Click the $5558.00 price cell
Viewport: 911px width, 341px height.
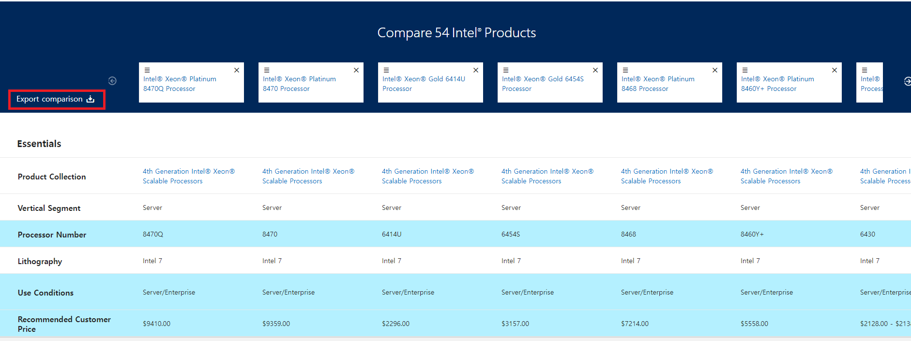click(x=754, y=324)
